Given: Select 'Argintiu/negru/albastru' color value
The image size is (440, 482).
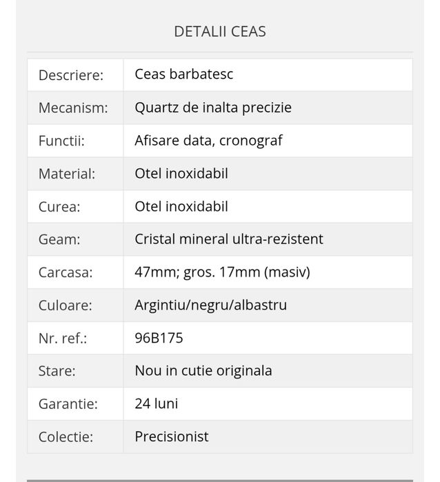Looking at the screenshot, I should coord(210,305).
